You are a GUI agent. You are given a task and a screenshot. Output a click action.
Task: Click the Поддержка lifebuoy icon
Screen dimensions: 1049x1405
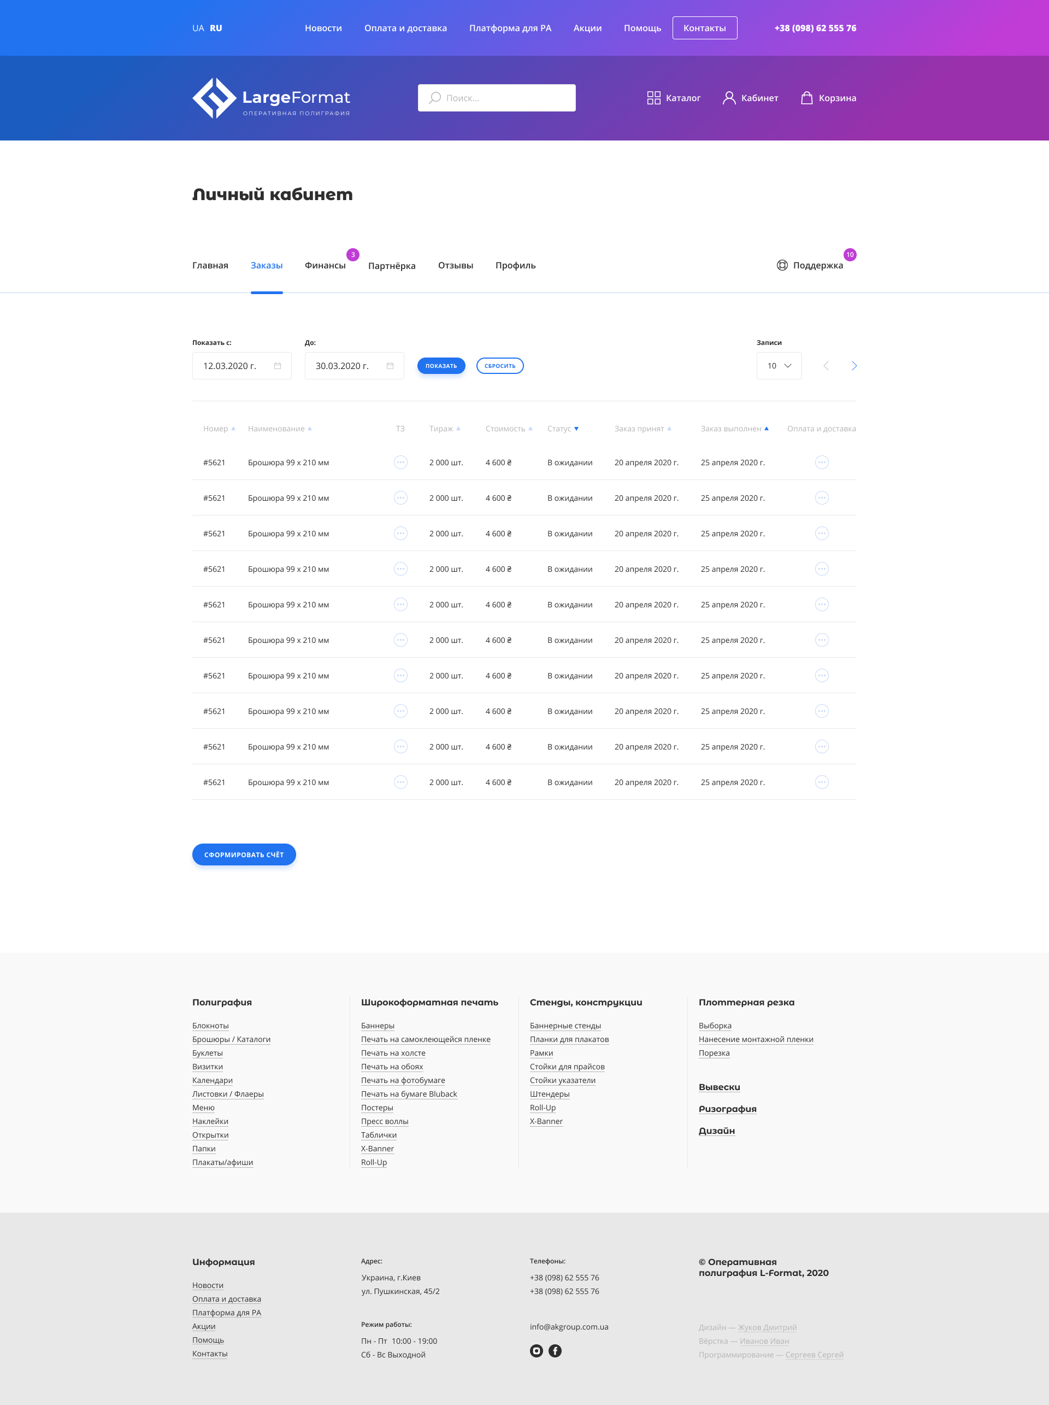pyautogui.click(x=782, y=266)
